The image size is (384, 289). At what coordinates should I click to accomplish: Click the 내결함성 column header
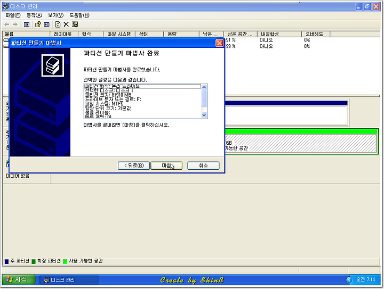coord(279,34)
